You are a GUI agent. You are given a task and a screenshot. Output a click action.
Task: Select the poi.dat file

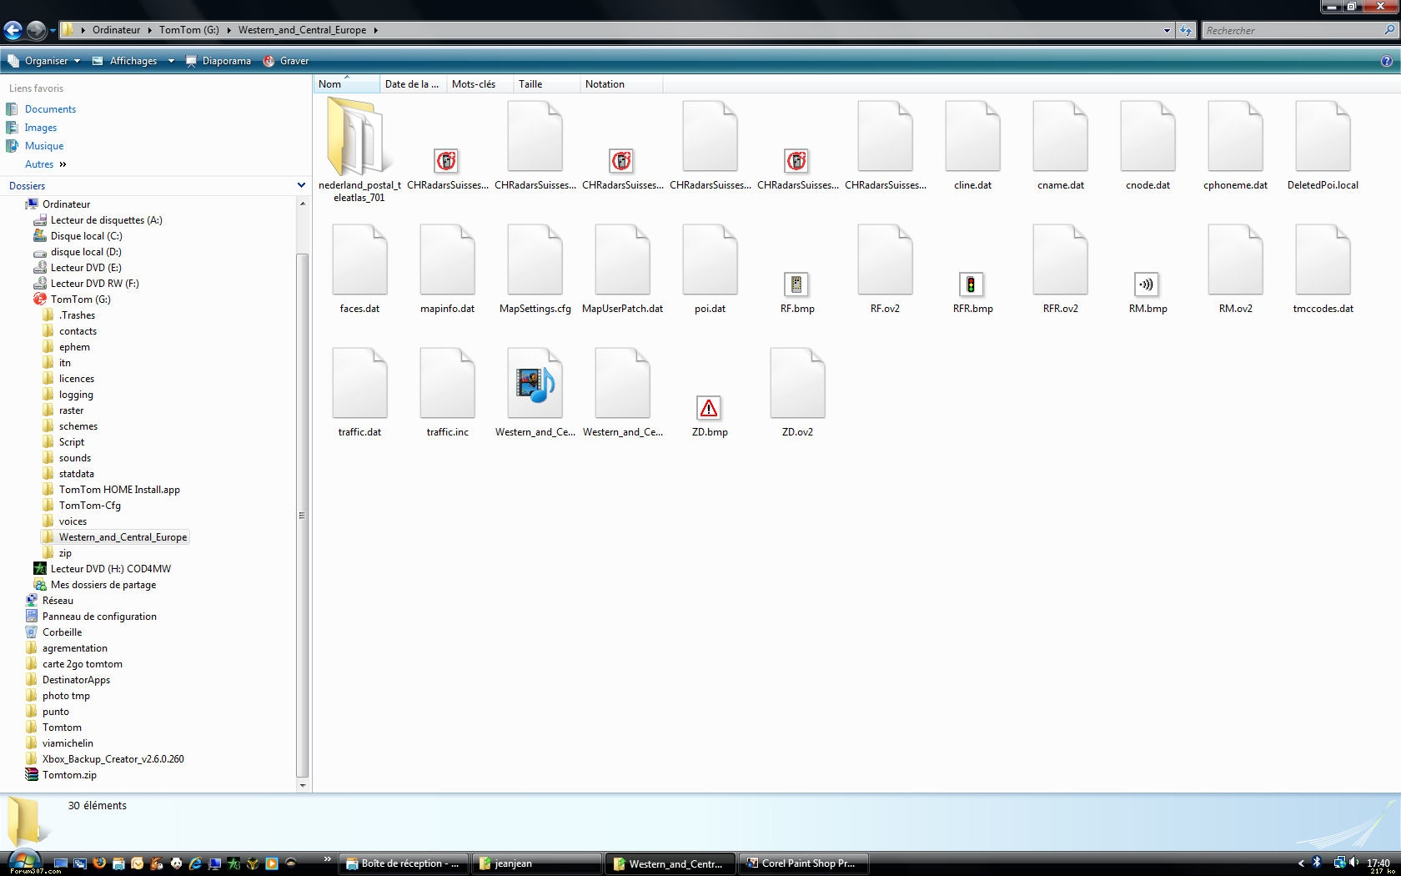(x=710, y=260)
